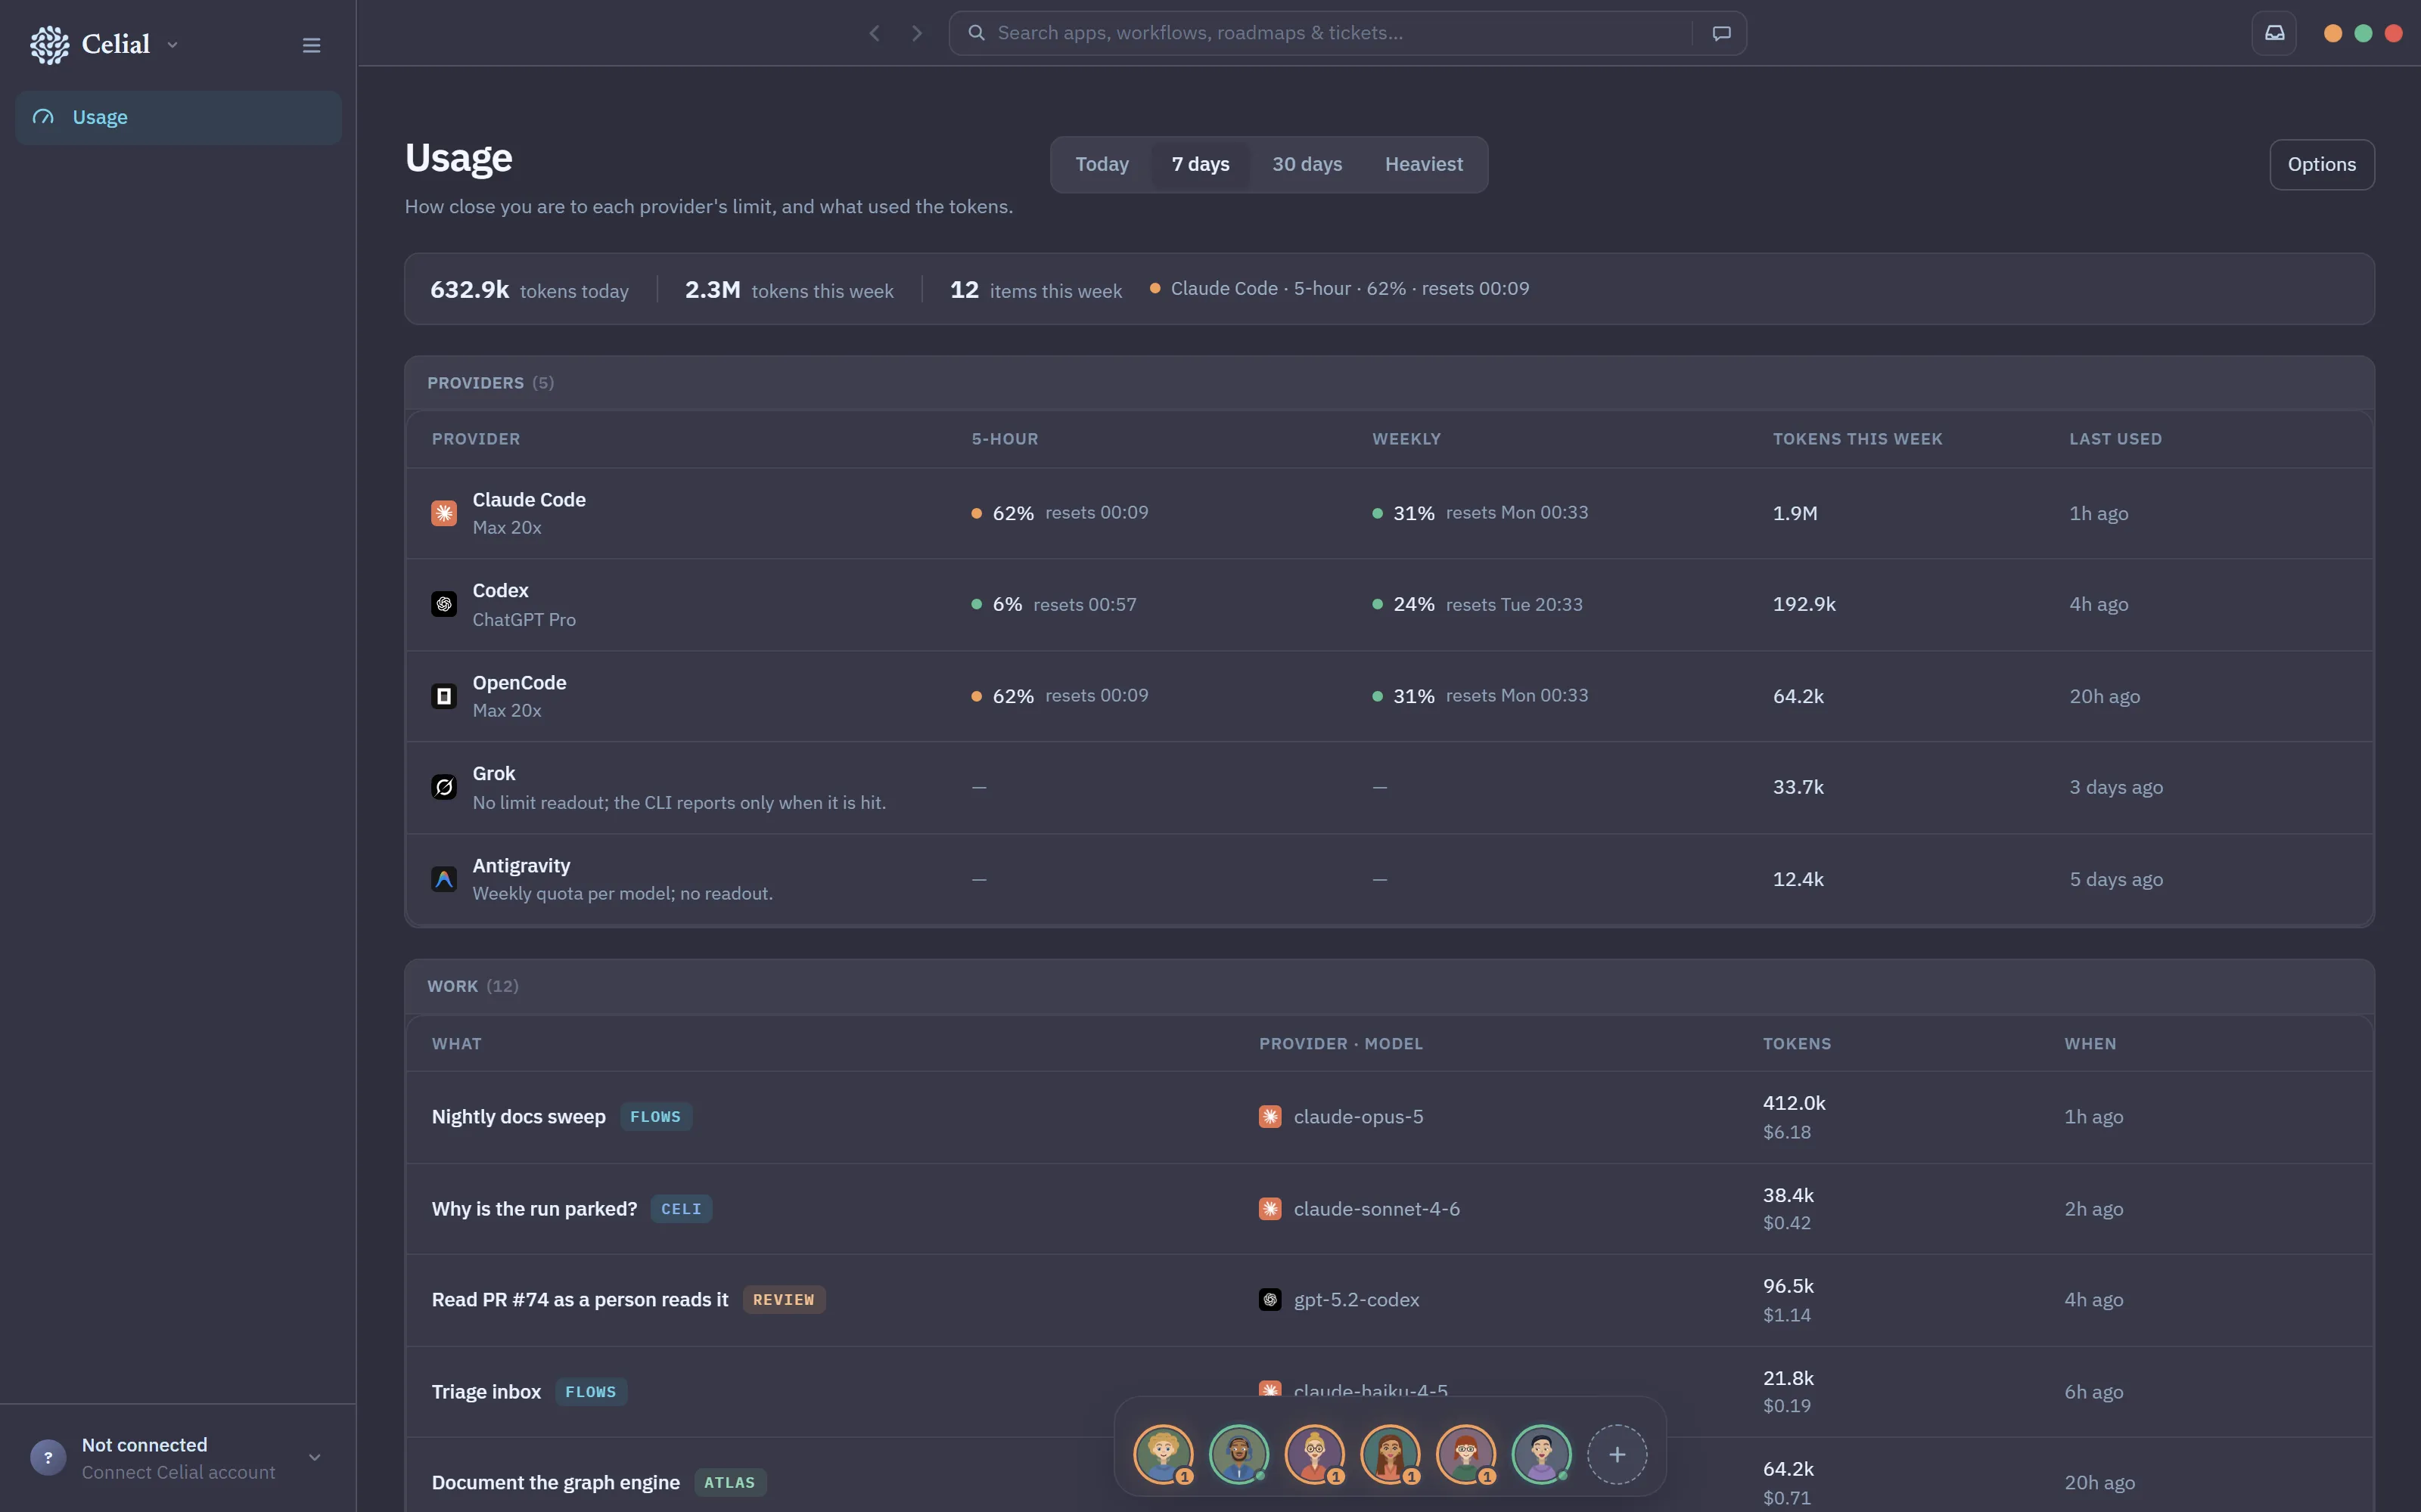Select the avatar with long brown hair
Image resolution: width=2421 pixels, height=1512 pixels.
coord(1390,1455)
